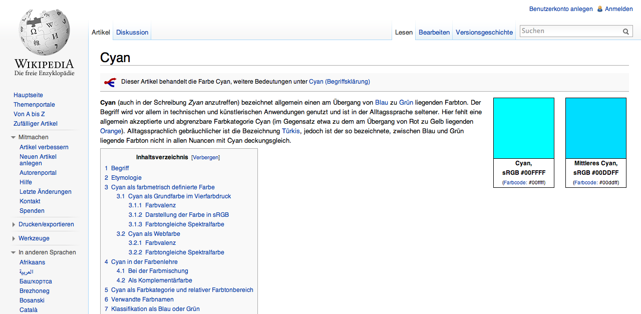The height and width of the screenshot is (314, 641).
Task: Open the Türkis link in the article
Action: pos(291,131)
